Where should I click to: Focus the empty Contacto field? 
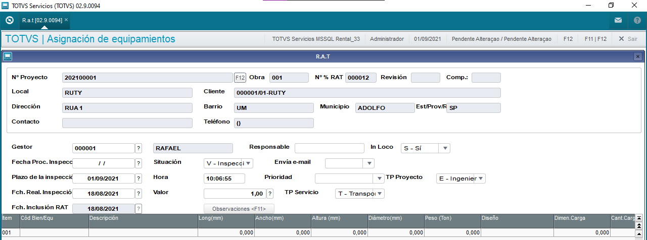point(127,123)
